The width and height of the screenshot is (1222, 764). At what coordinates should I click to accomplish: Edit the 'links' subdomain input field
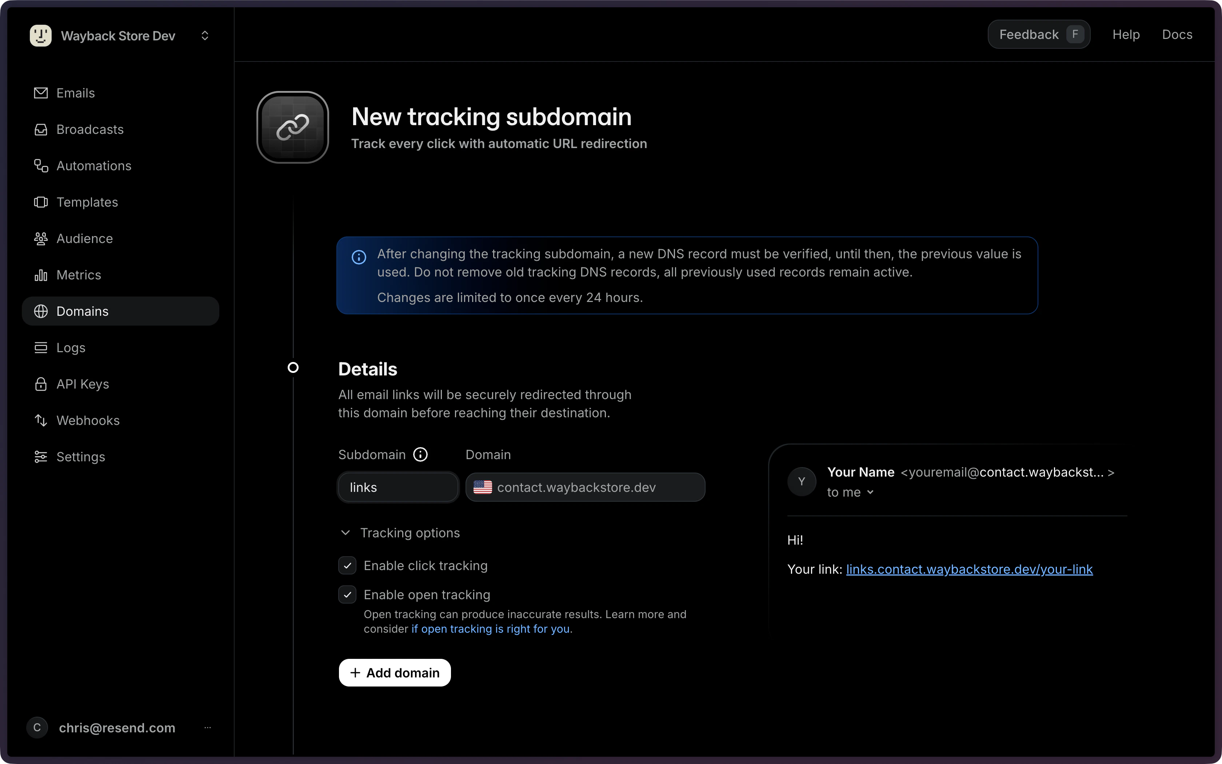click(x=398, y=487)
